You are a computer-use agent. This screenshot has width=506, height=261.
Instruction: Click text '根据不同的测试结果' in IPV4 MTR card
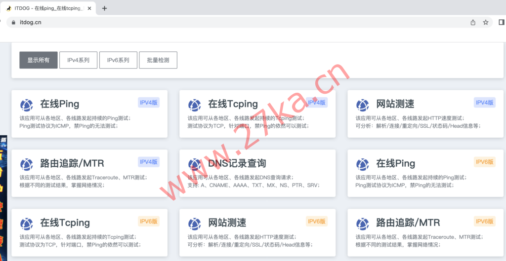click(x=42, y=185)
